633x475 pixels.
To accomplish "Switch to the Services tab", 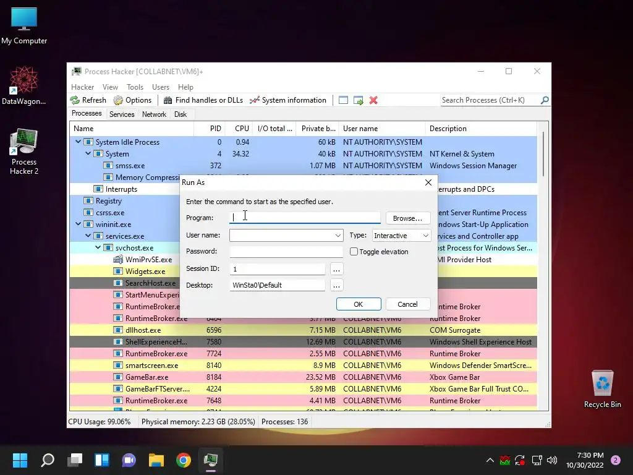I will pos(122,114).
